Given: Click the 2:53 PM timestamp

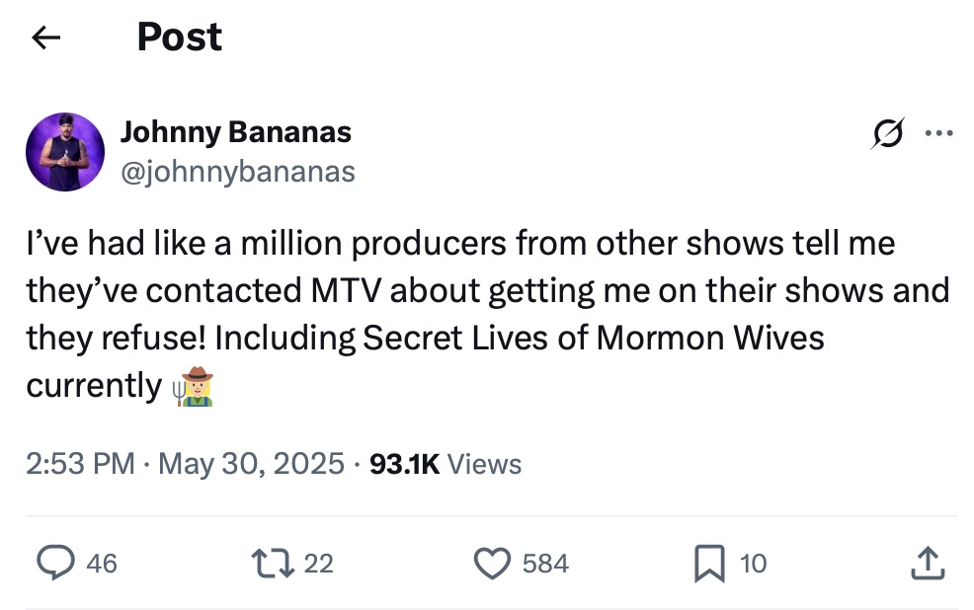Looking at the screenshot, I should tap(80, 463).
